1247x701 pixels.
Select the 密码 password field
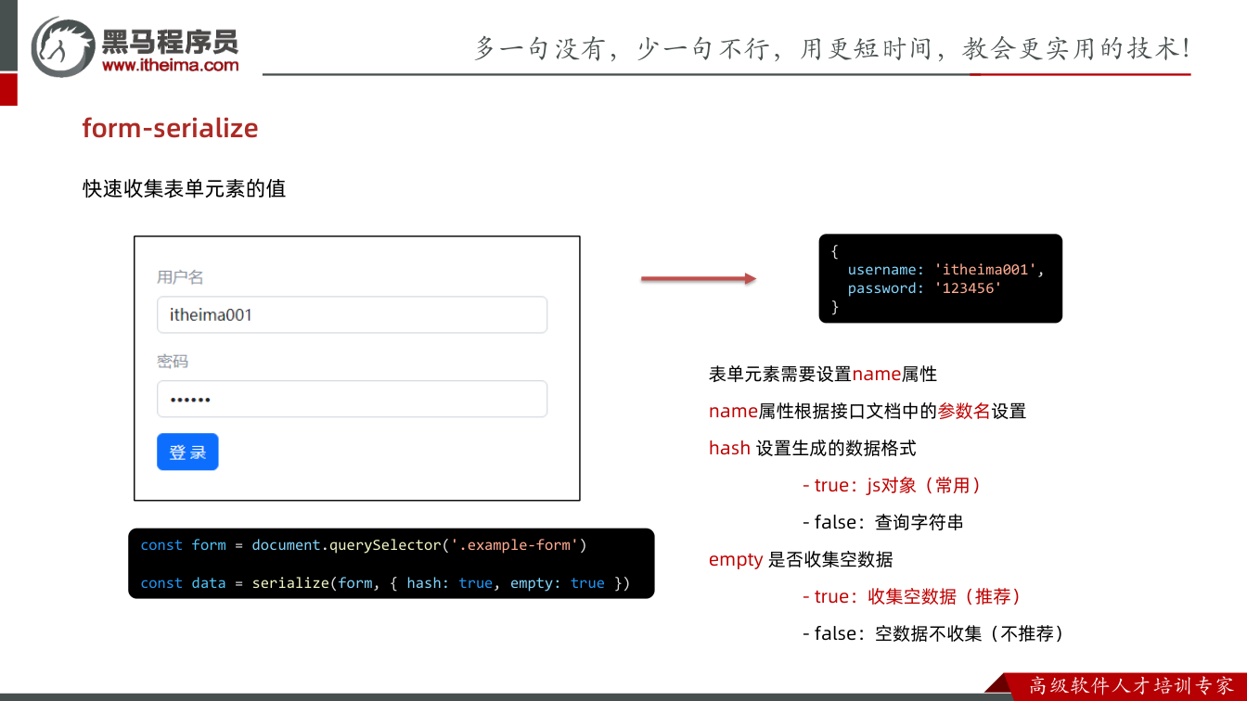(352, 399)
